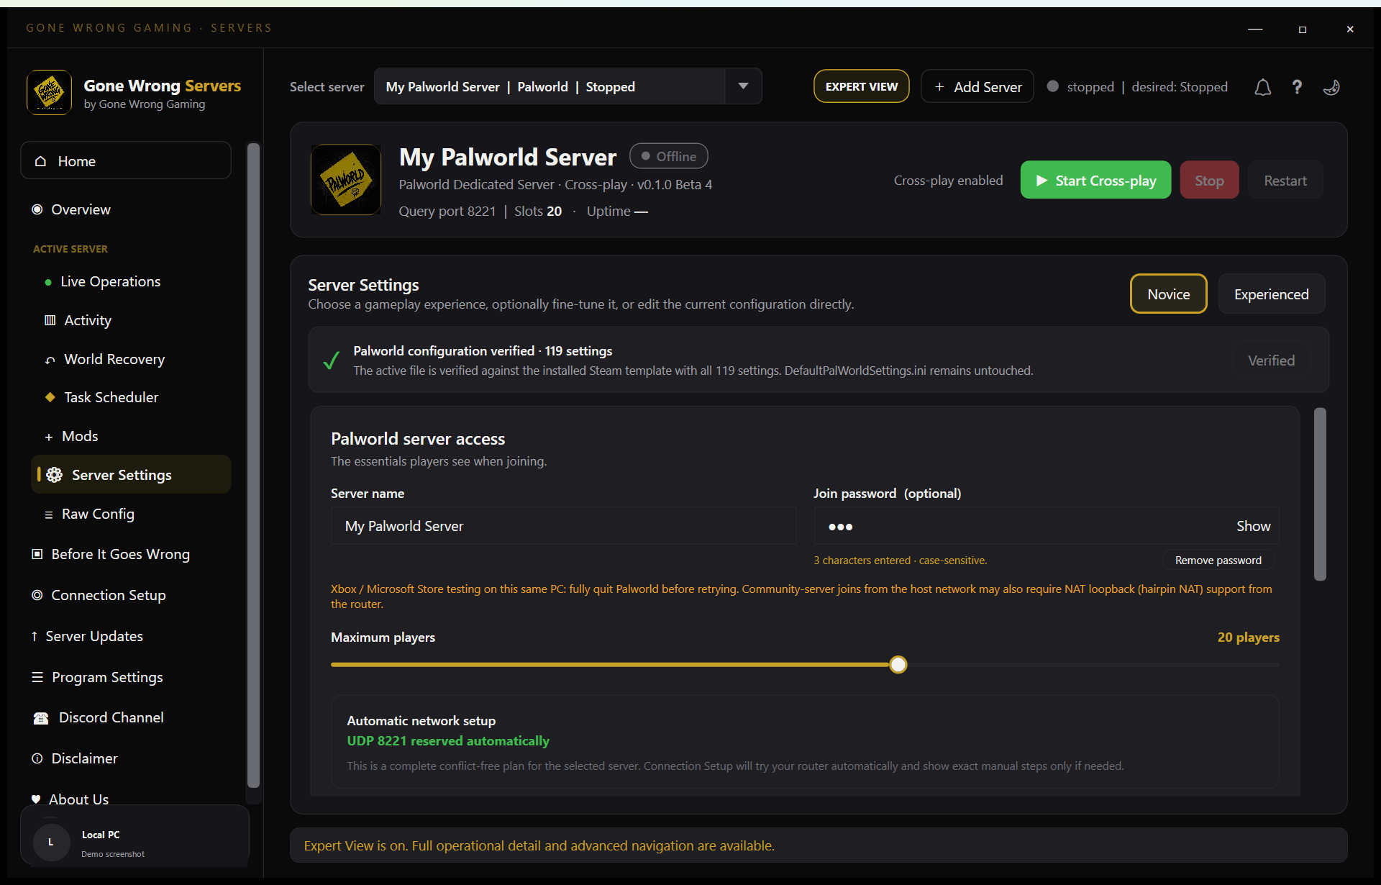This screenshot has height=885, width=1381.
Task: Click the Verified button
Action: [1271, 360]
